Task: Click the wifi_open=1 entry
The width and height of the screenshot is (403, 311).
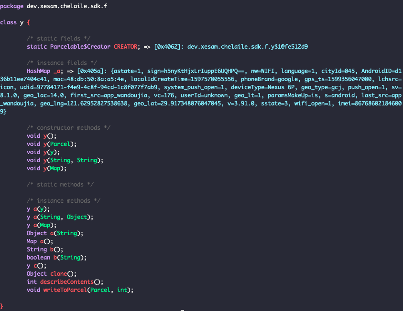Action: tap(313, 104)
